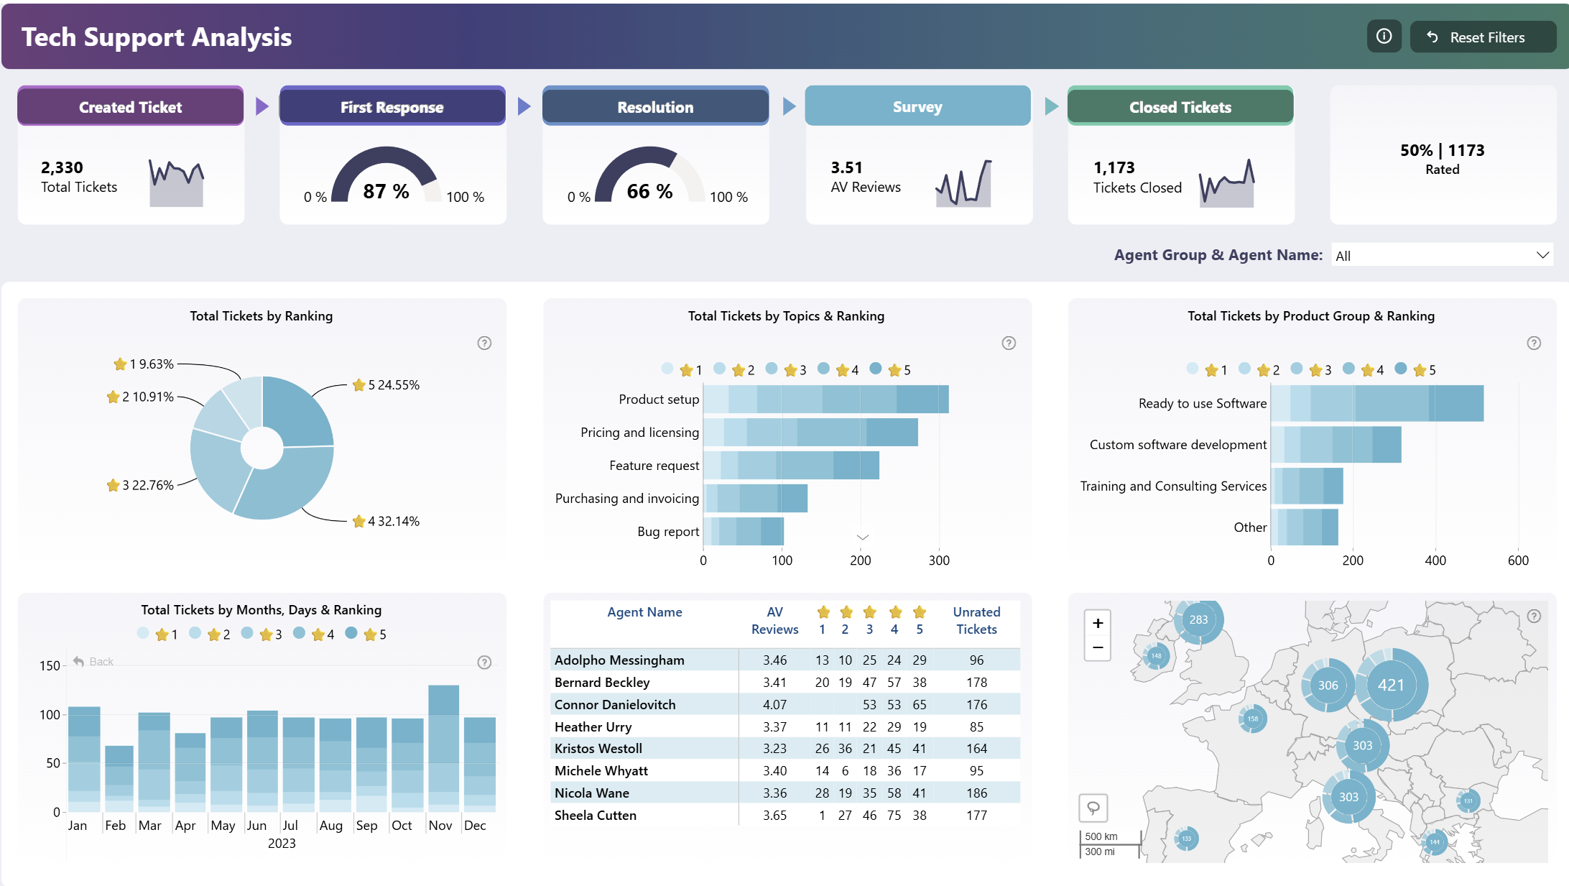1569x886 pixels.
Task: Zoom out on the map
Action: tap(1097, 647)
